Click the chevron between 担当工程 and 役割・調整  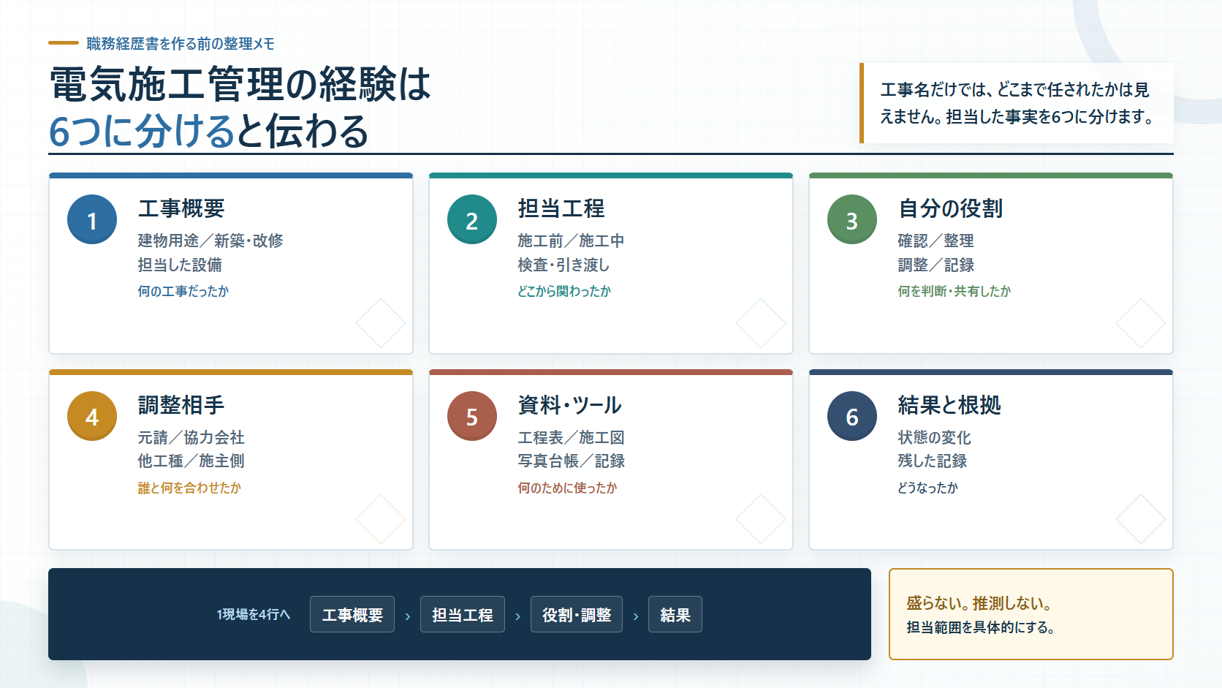point(517,616)
